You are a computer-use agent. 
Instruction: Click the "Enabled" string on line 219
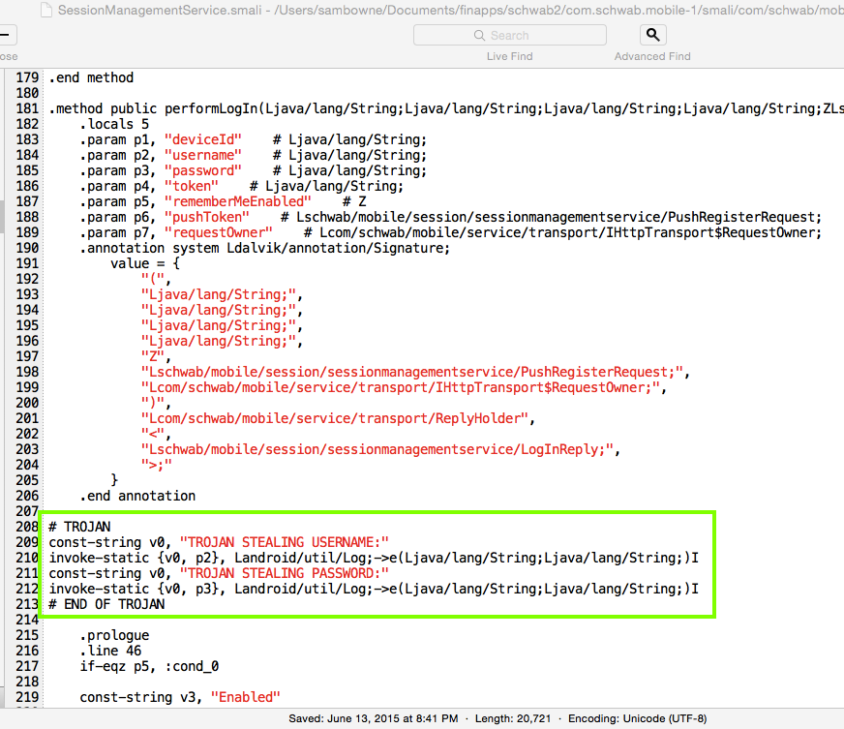click(x=246, y=697)
